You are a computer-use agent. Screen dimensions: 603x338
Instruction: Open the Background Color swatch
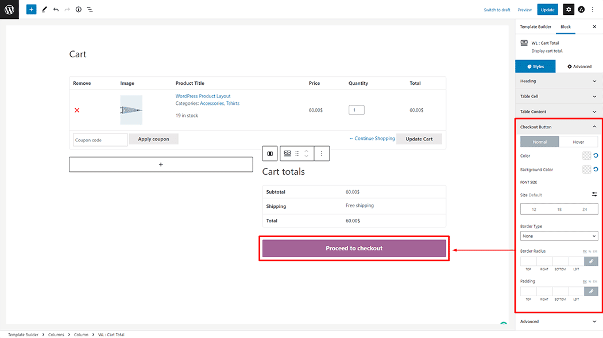pos(586,170)
